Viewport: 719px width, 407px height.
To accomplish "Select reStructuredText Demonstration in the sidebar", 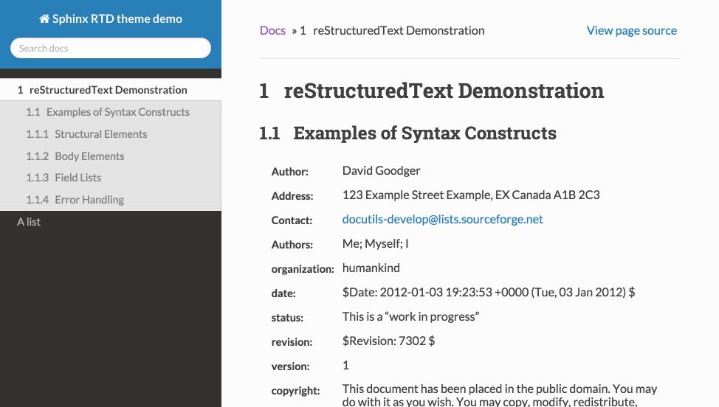I will tap(108, 90).
